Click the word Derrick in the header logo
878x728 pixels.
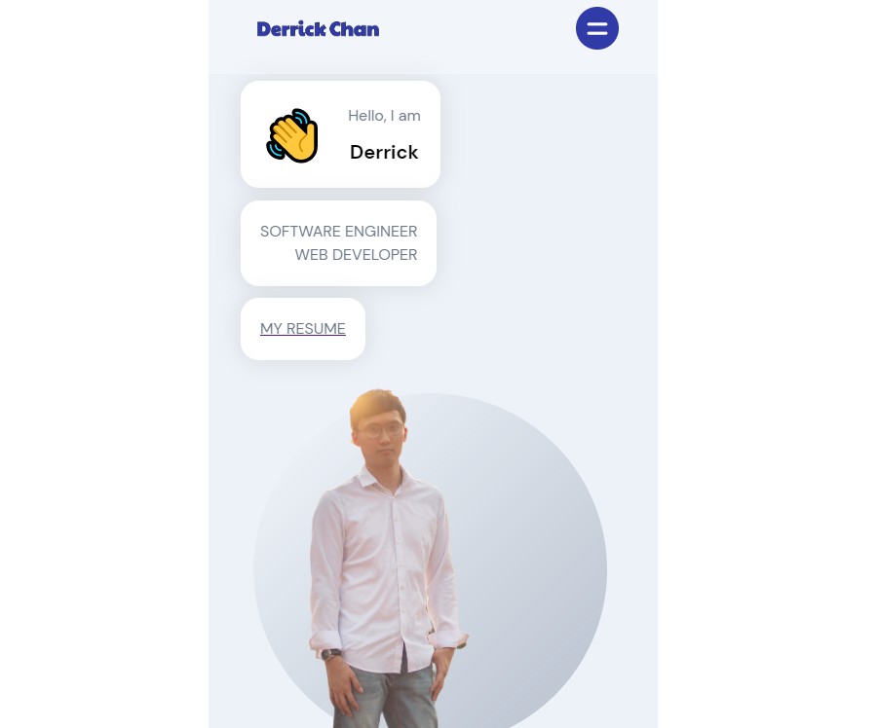point(291,29)
